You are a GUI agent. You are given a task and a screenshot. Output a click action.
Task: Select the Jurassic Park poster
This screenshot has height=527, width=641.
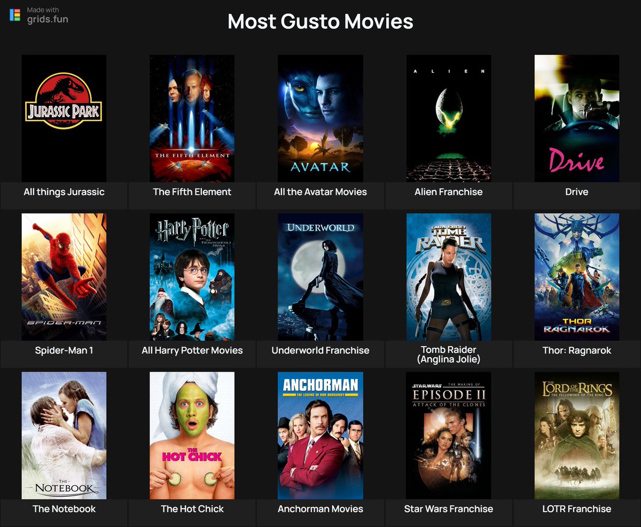64,118
